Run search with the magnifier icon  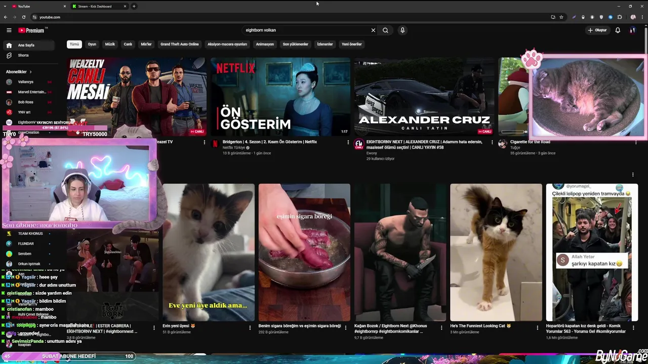click(x=385, y=30)
